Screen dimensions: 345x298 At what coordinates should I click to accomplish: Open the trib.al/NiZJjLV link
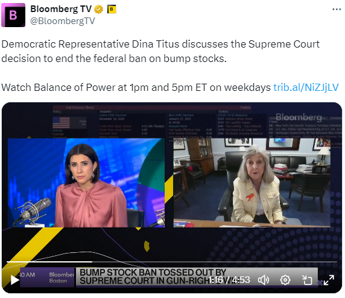[306, 87]
